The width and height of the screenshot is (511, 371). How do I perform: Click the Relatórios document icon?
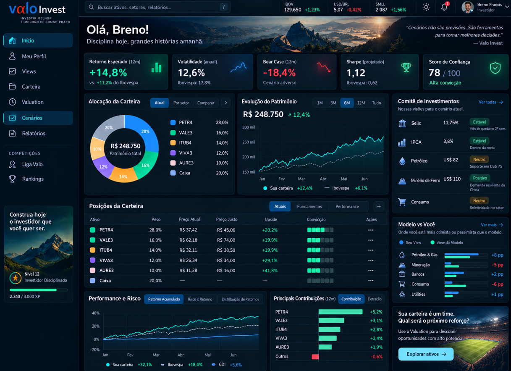click(x=13, y=133)
